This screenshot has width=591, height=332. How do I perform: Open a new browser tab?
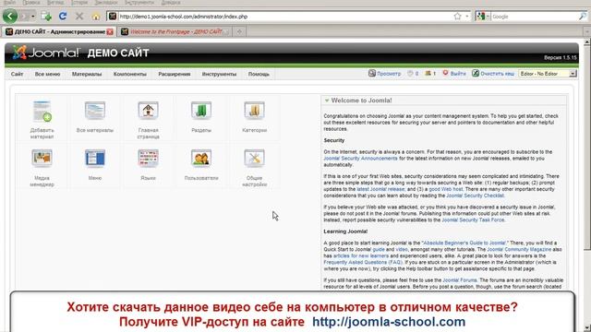[x=239, y=31]
